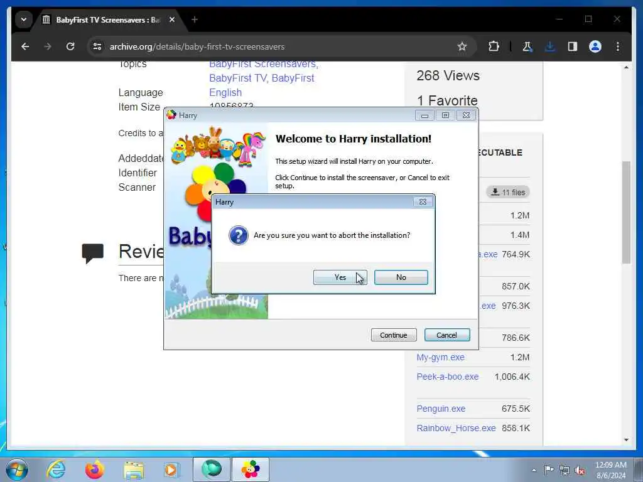Download Peek-a-boo.exe
643x482 pixels.
[x=447, y=377]
